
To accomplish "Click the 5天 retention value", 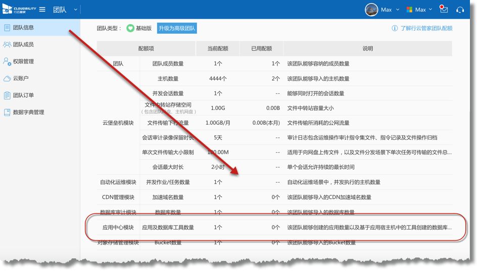I will (218, 138).
